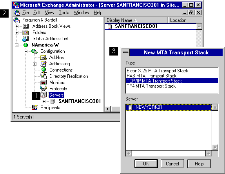Open the Edit menu
The height and width of the screenshot is (174, 225).
[x=37, y=13]
